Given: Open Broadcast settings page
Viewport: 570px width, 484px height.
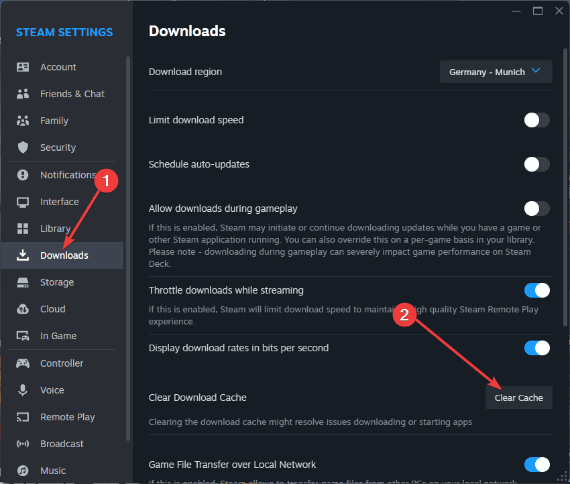Looking at the screenshot, I should click(62, 444).
